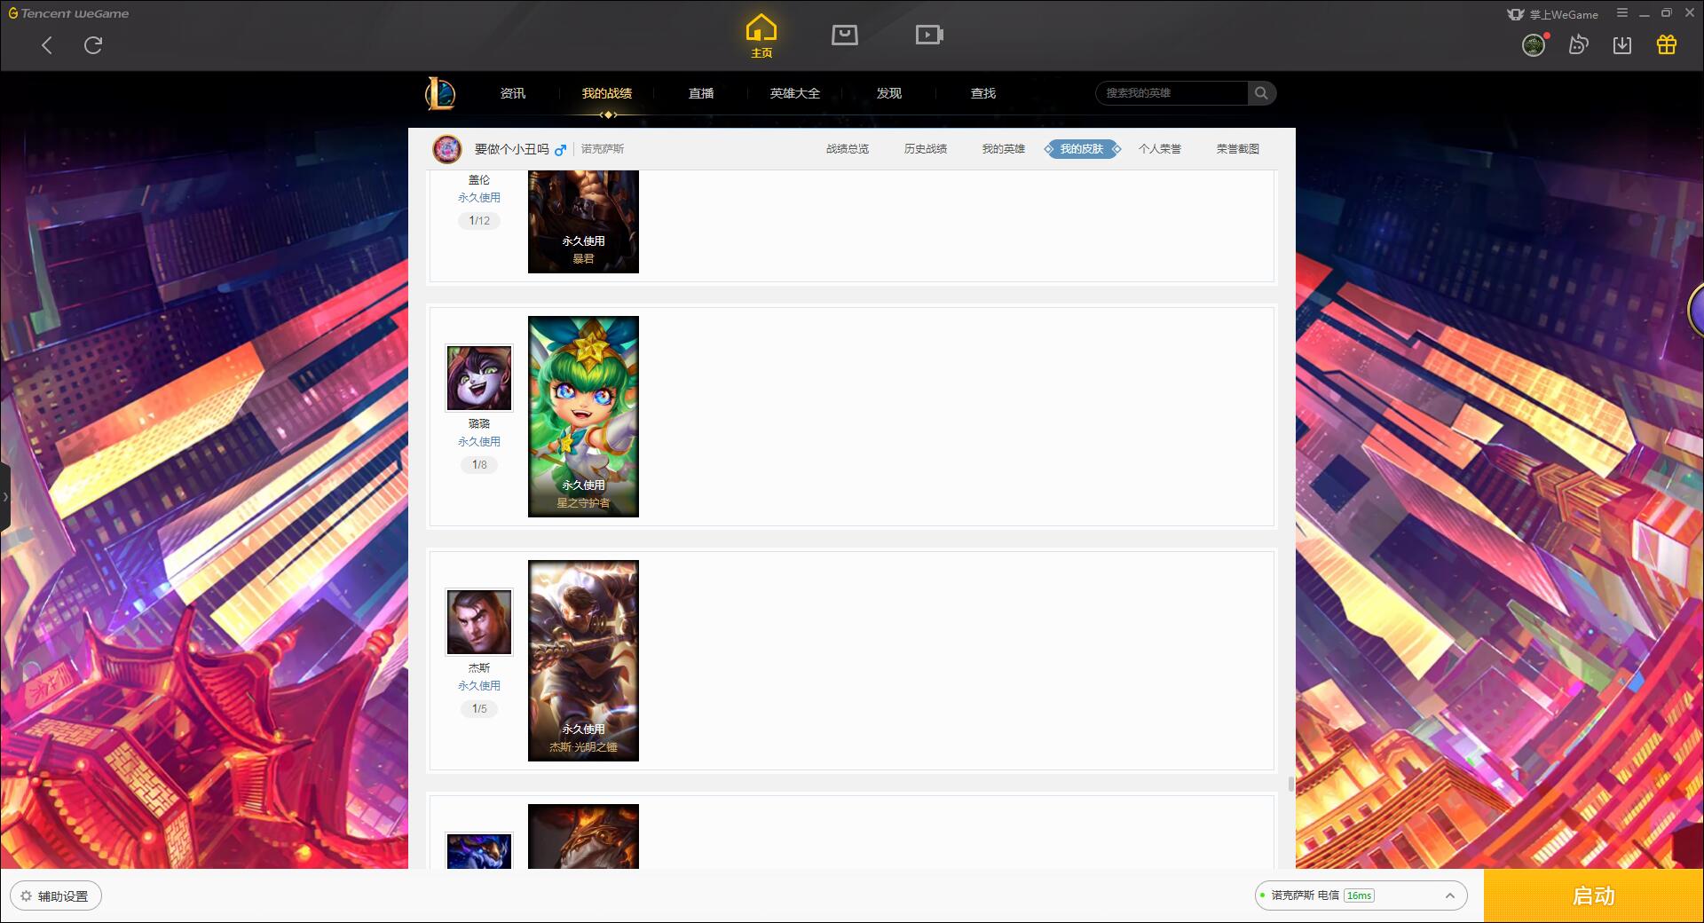Click the summoner profile avatar
The height and width of the screenshot is (923, 1704).
pos(447,149)
